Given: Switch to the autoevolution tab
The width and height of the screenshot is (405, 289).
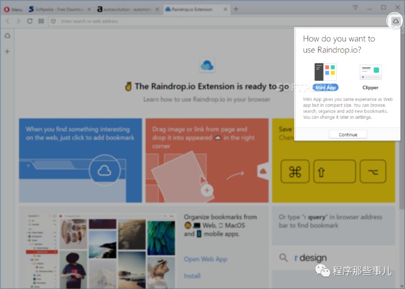Looking at the screenshot, I should point(128,9).
